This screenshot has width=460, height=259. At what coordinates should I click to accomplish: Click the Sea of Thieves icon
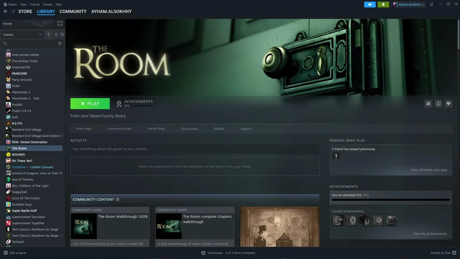(8, 180)
